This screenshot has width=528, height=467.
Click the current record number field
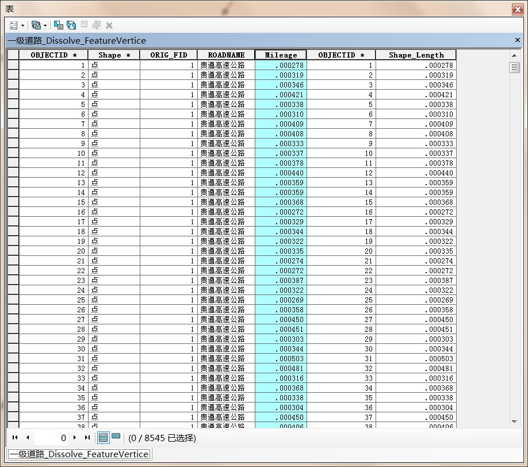51,438
